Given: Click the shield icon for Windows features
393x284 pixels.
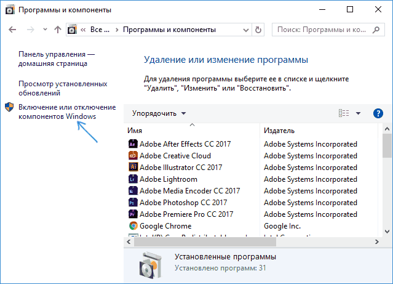Looking at the screenshot, I should pyautogui.click(x=9, y=107).
